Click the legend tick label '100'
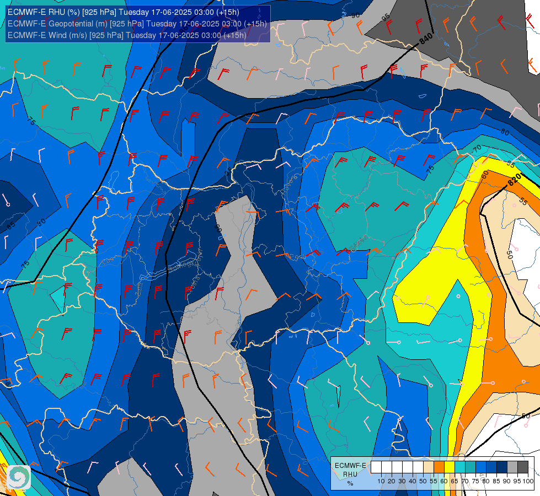The height and width of the screenshot is (496, 540). pos(528,481)
